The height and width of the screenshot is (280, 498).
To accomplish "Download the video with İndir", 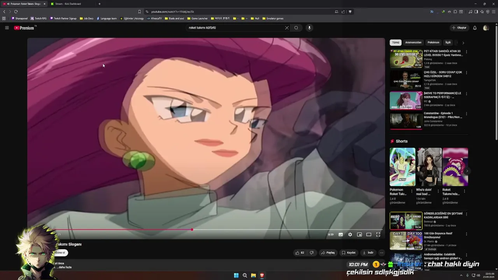I will click(368, 253).
